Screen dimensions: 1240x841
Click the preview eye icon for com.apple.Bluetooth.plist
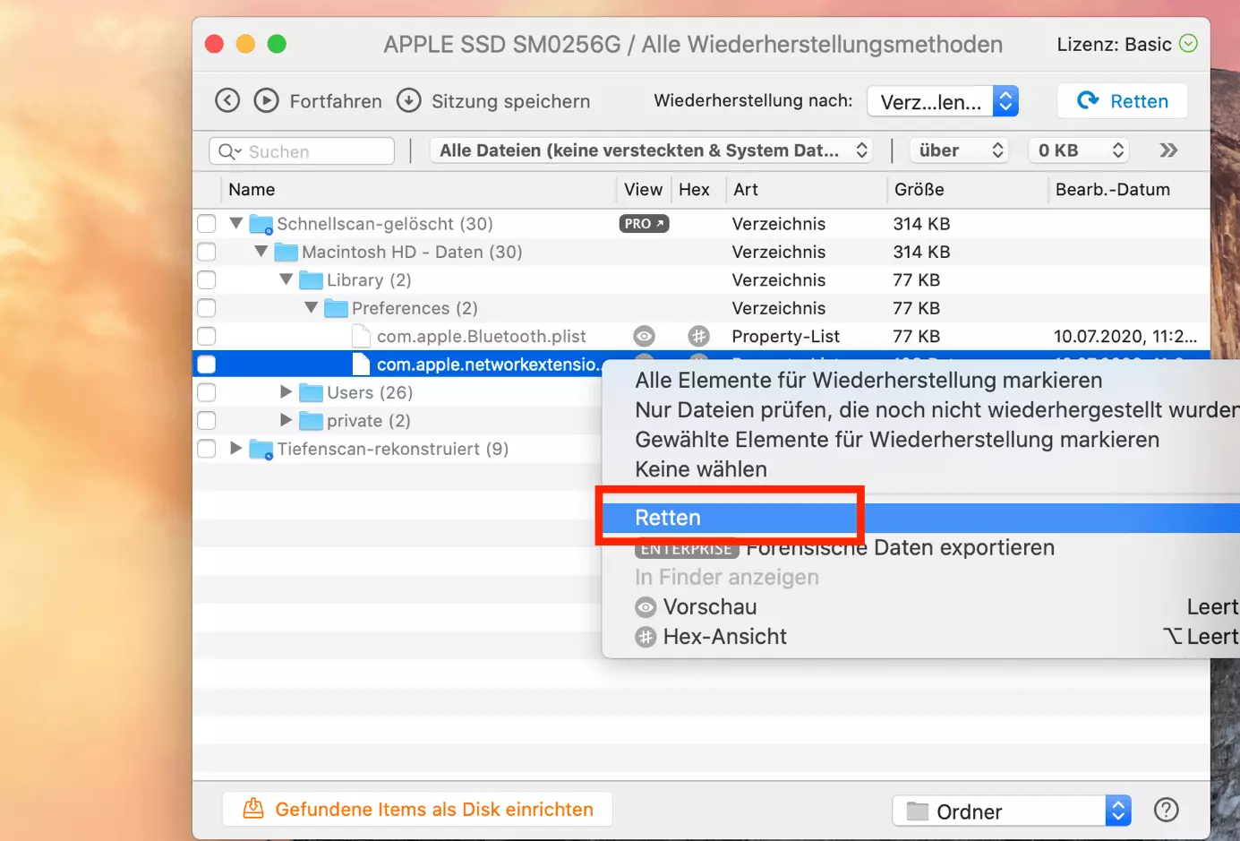pos(644,337)
